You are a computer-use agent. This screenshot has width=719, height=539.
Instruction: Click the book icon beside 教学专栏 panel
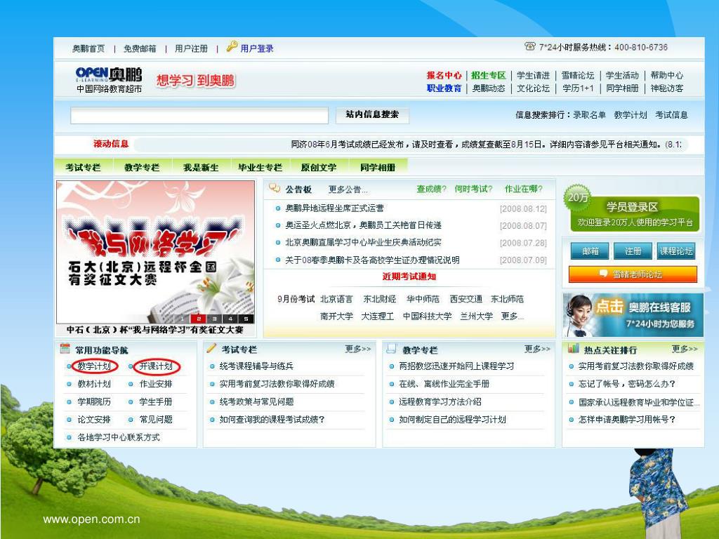[392, 349]
